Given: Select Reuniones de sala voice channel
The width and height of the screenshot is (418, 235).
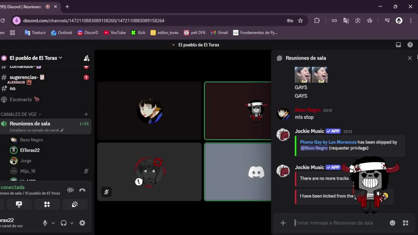Looking at the screenshot, I should (x=46, y=126).
